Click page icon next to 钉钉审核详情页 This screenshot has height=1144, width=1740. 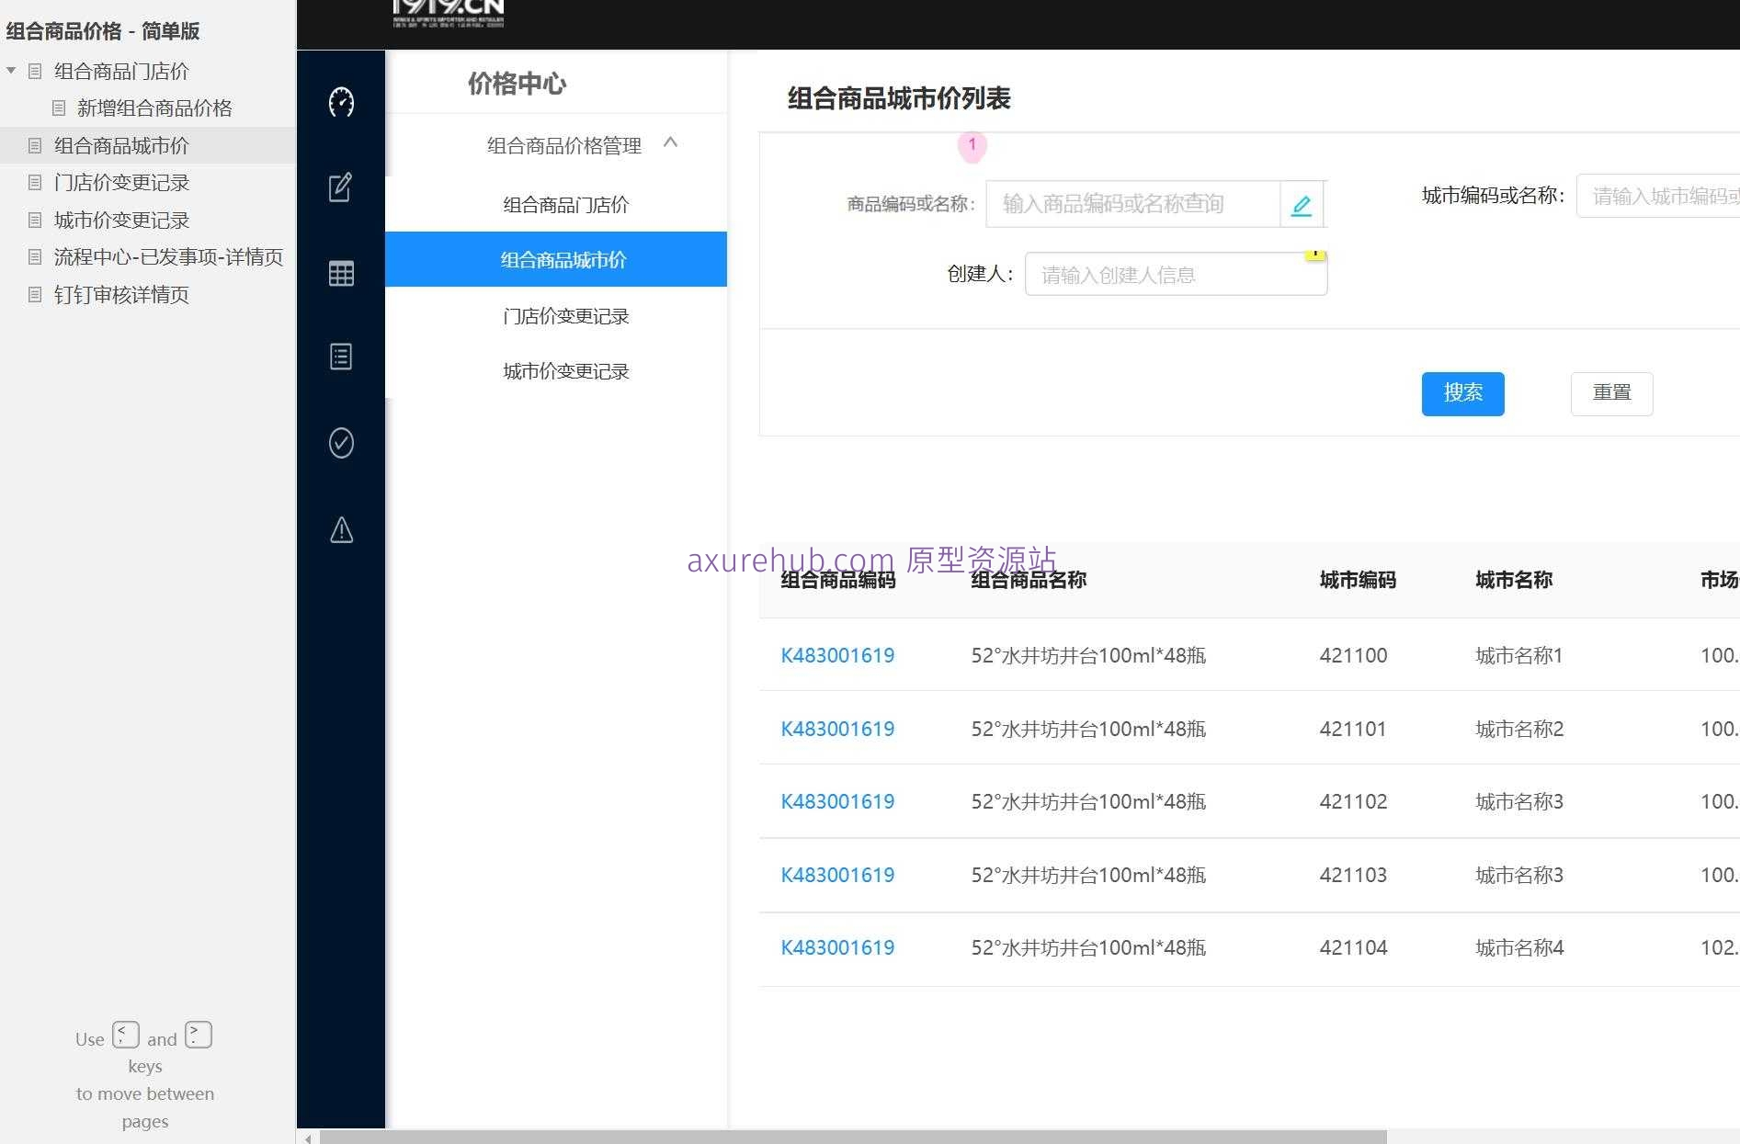[x=35, y=295]
